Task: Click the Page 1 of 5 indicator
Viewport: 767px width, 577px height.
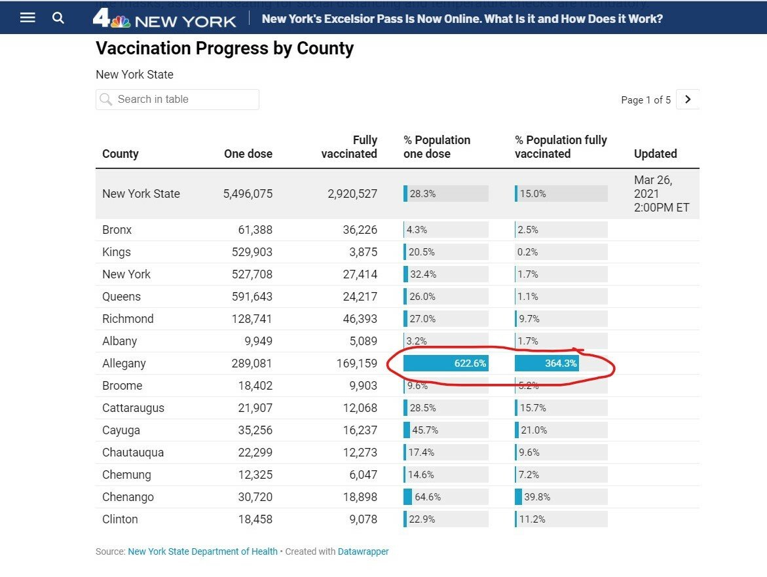Action: tap(645, 100)
